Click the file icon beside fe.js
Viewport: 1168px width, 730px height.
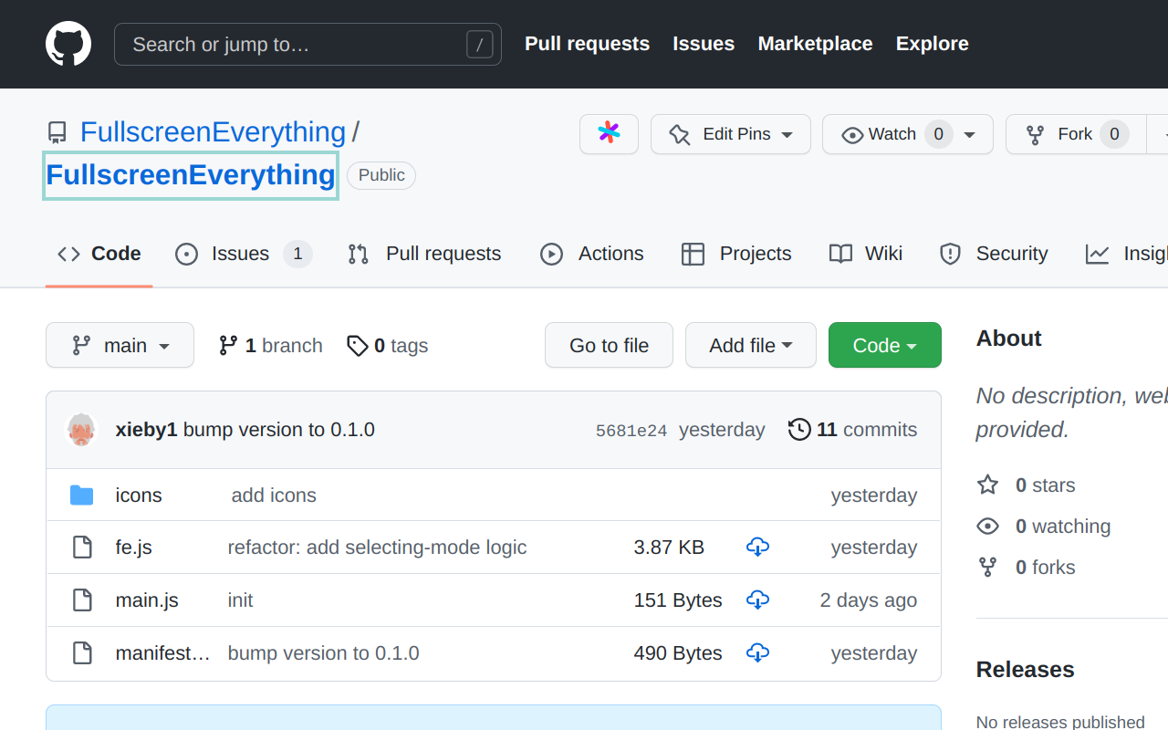click(82, 547)
